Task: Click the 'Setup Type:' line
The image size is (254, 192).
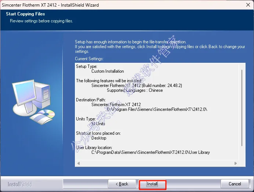Action: click(x=87, y=66)
